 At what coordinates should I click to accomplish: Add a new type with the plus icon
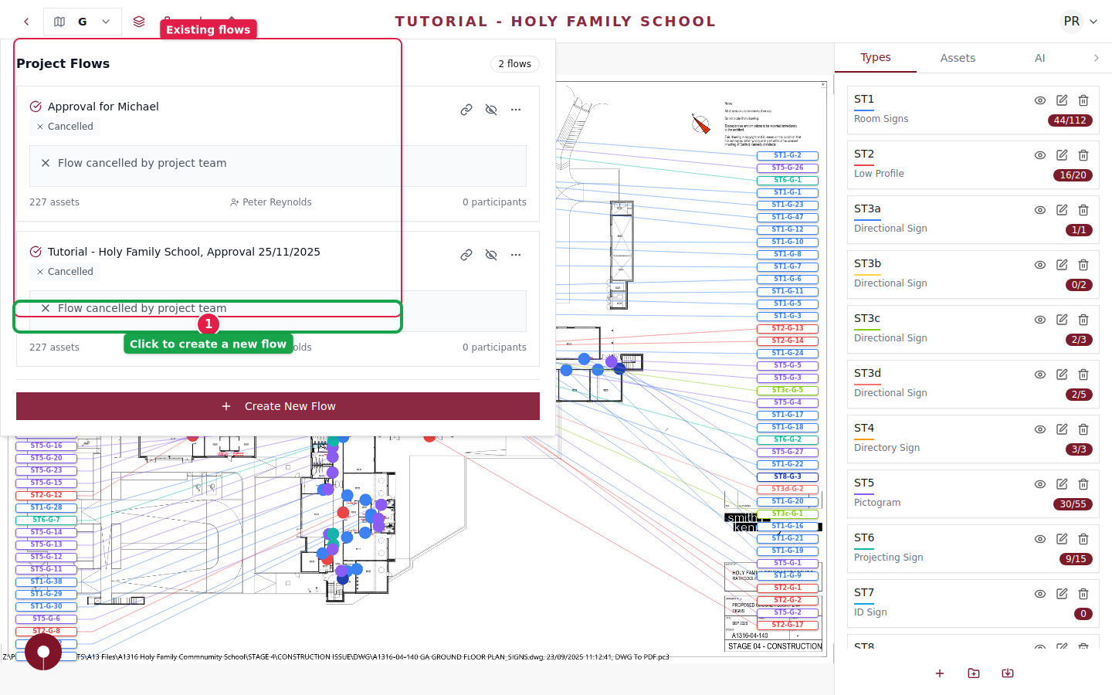pos(940,673)
